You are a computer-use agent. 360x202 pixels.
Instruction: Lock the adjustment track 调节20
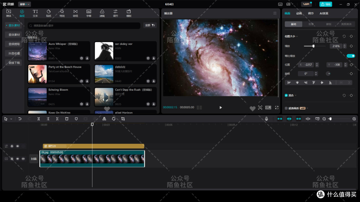point(12,146)
